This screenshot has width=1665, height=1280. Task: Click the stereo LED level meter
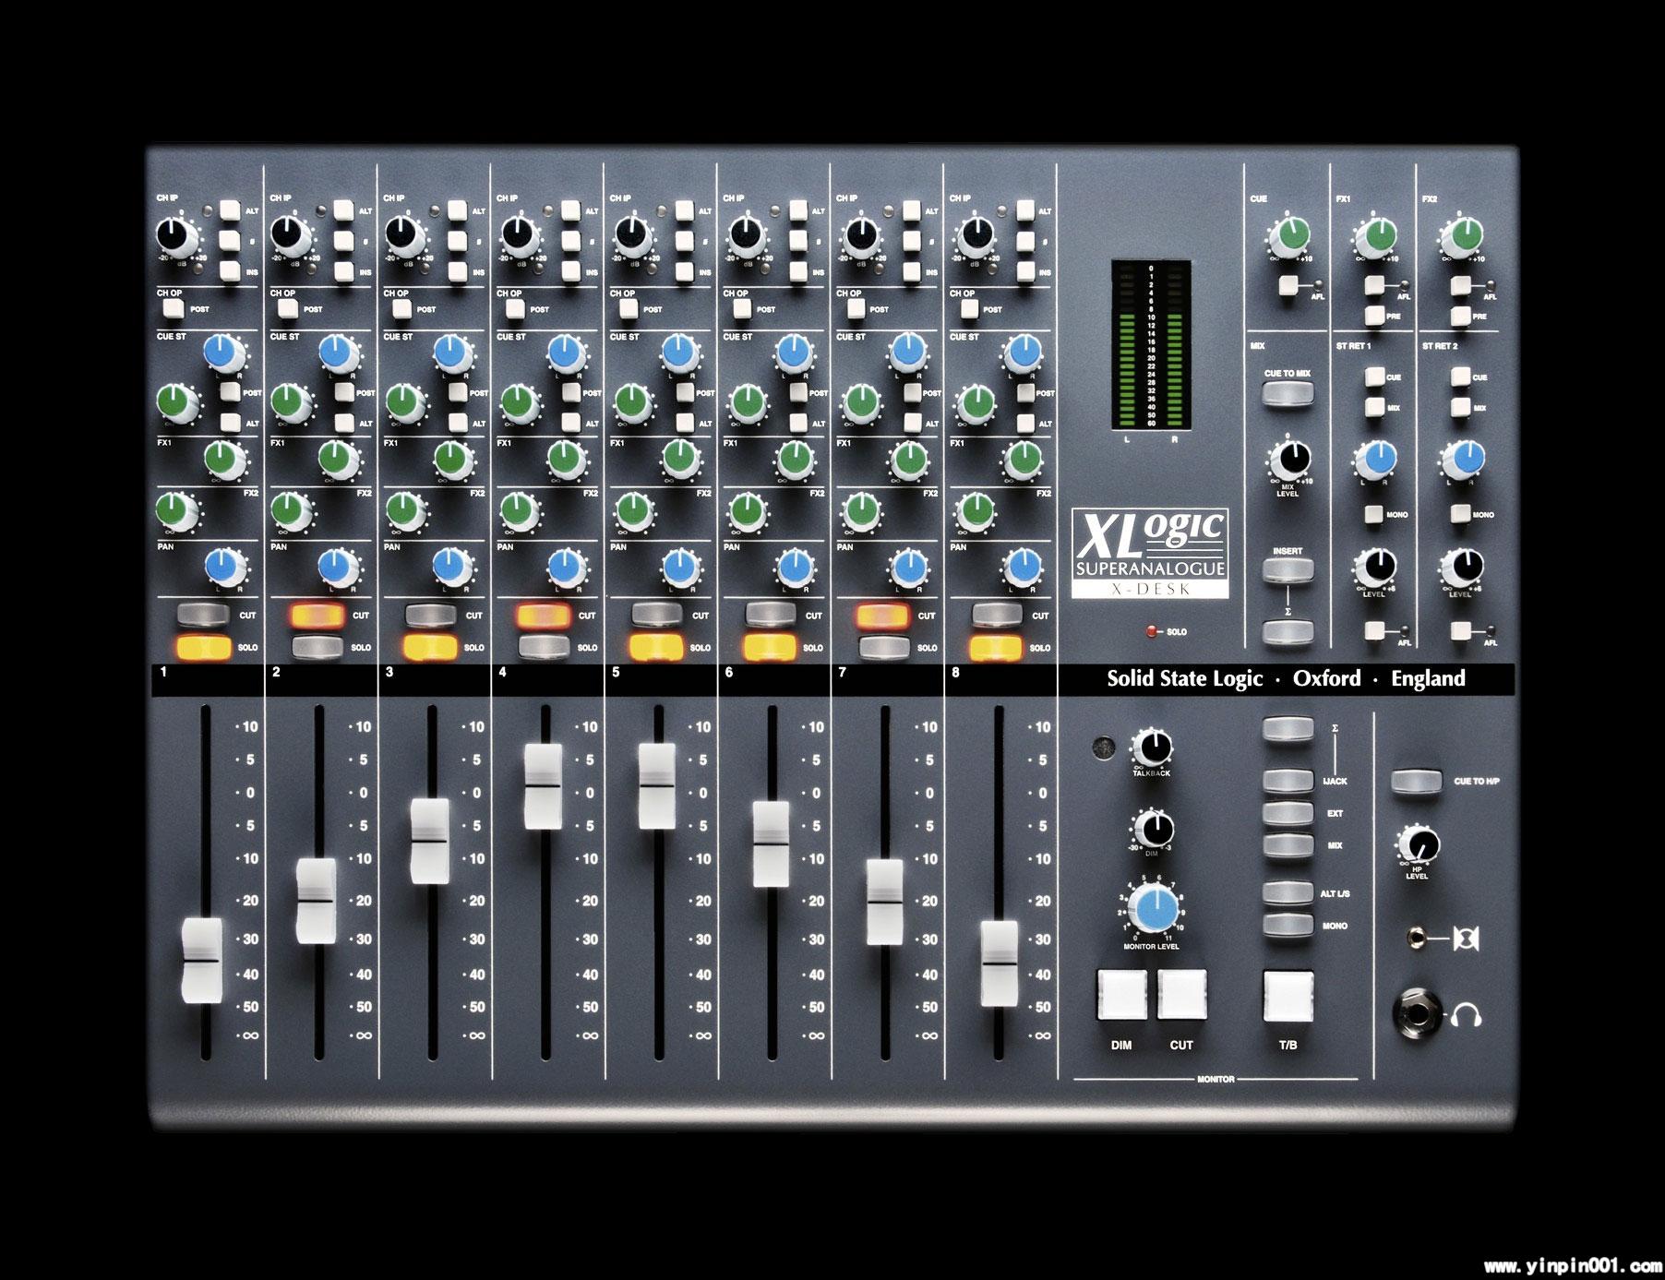click(x=1149, y=345)
